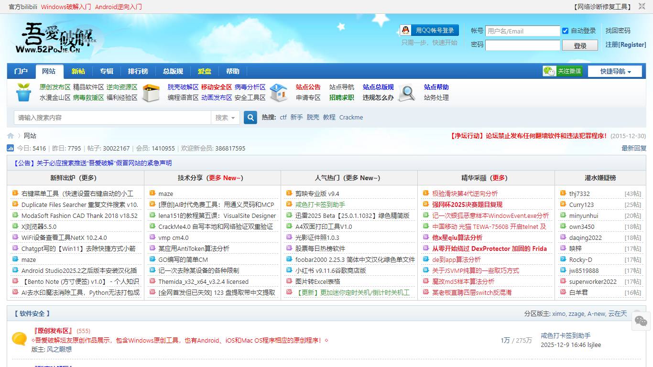Viewport: 653px width, 367px height.
Task: Click the QQ penguin icon on the login button
Action: click(405, 30)
